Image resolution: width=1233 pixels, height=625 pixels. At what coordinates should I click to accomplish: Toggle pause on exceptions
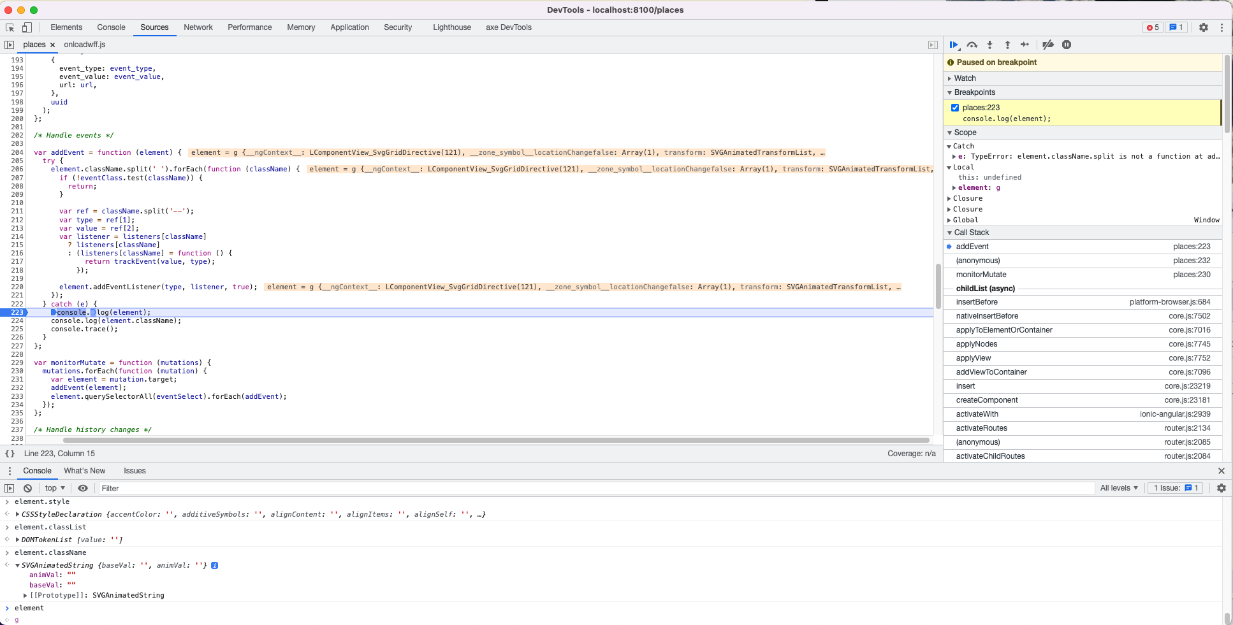point(1067,45)
